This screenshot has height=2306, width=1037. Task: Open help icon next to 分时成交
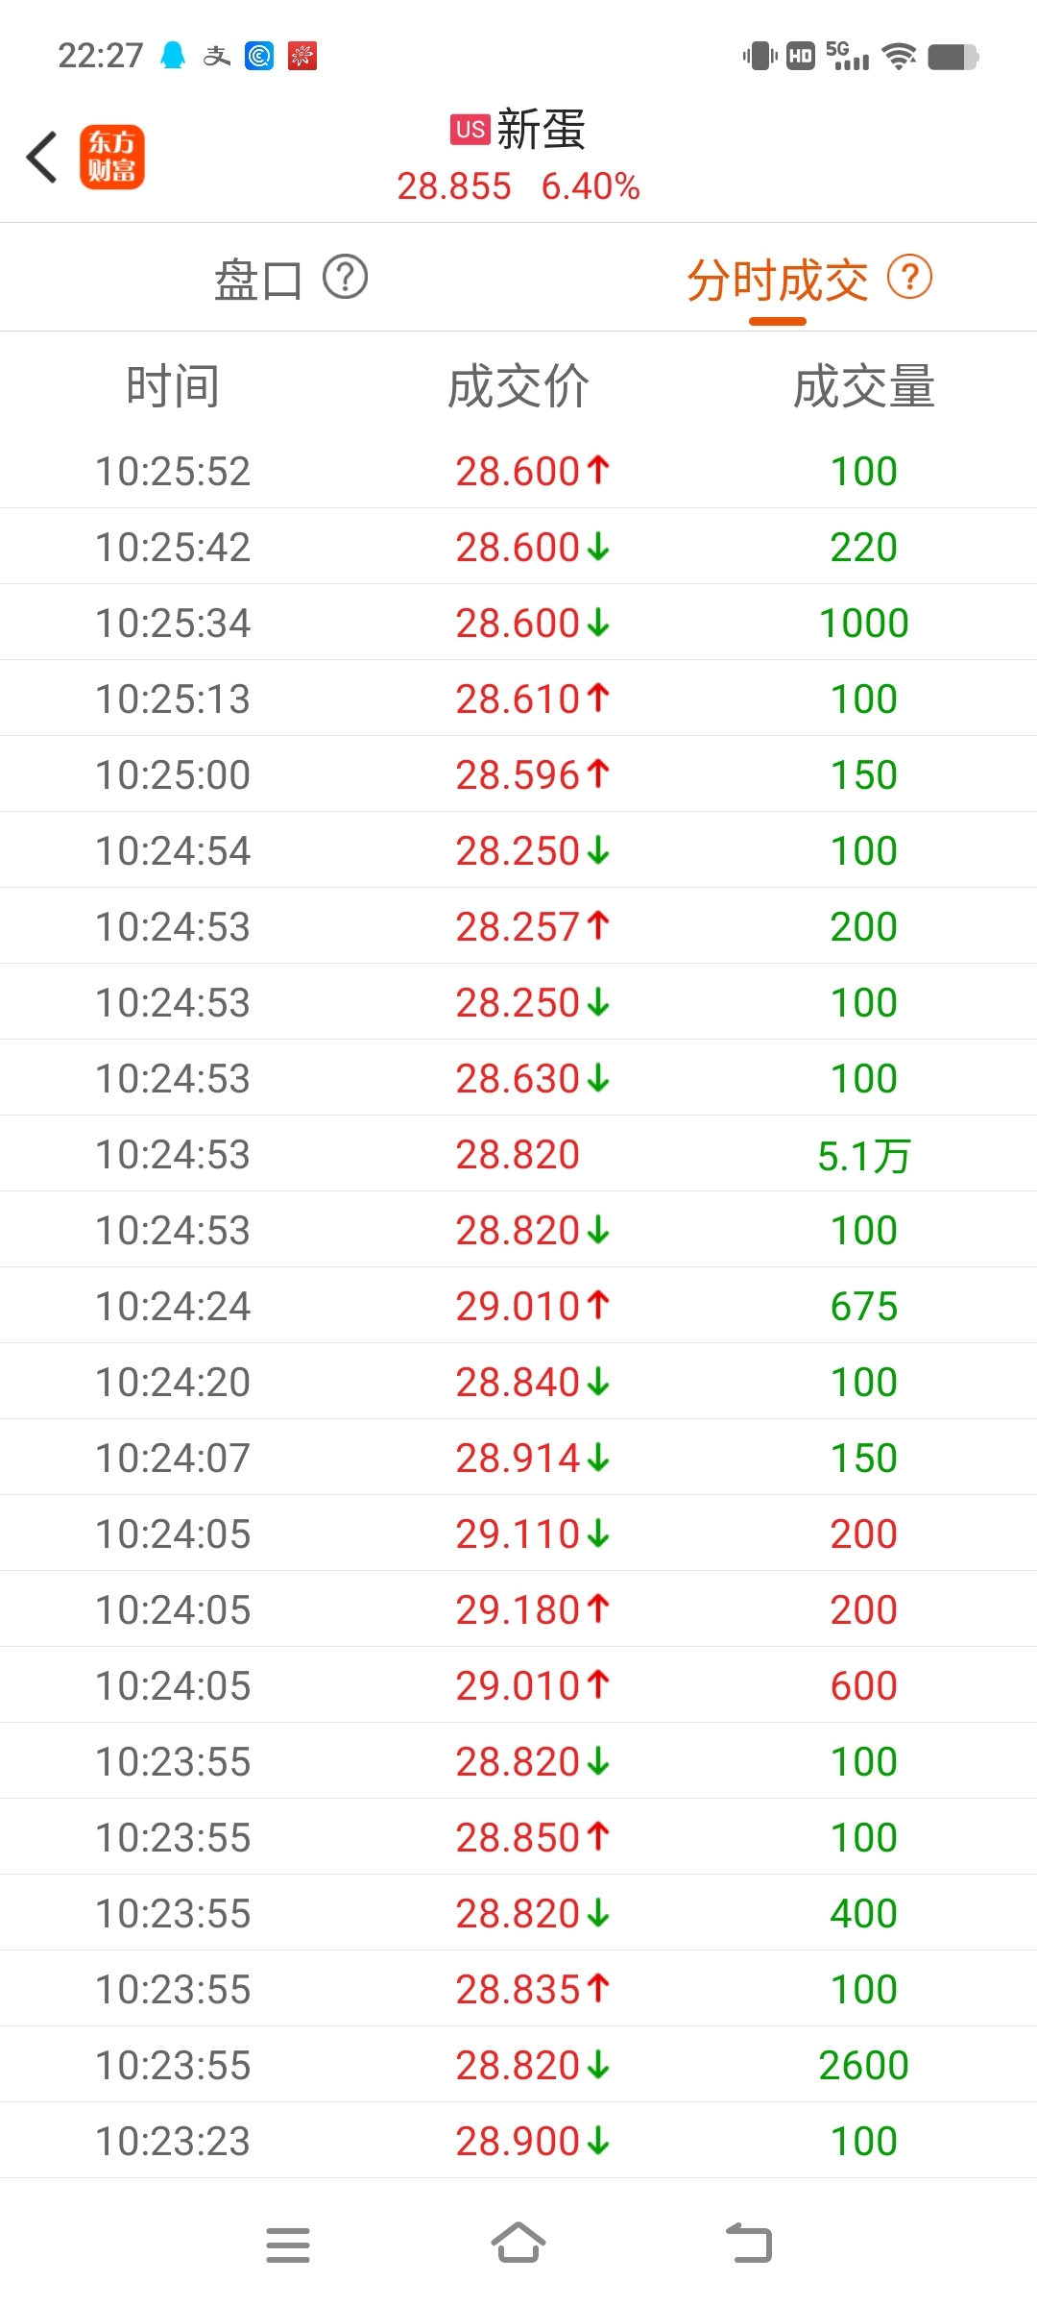[909, 278]
